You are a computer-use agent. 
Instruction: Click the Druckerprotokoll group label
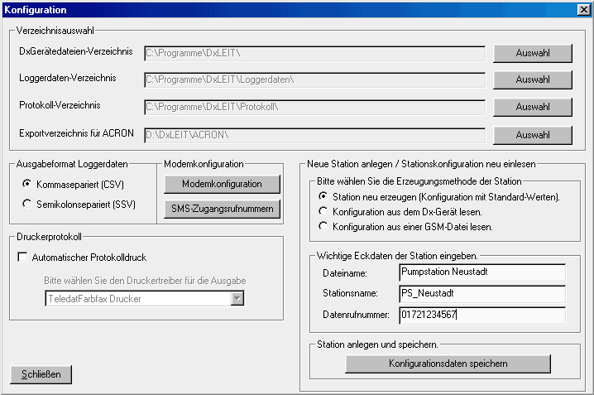[x=50, y=237]
